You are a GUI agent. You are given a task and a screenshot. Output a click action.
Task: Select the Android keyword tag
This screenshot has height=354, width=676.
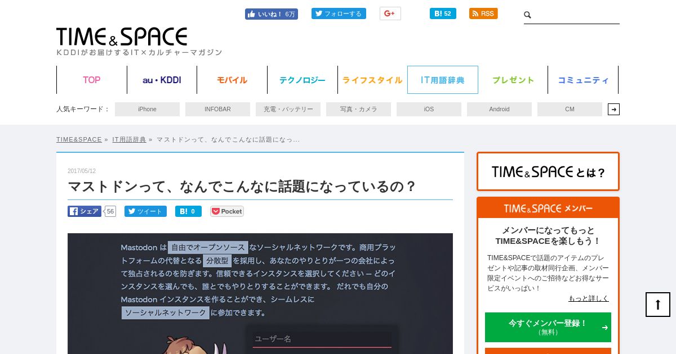pos(499,109)
